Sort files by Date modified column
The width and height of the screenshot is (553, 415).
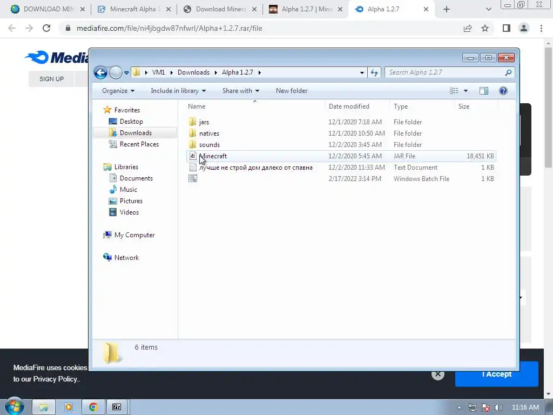358,106
